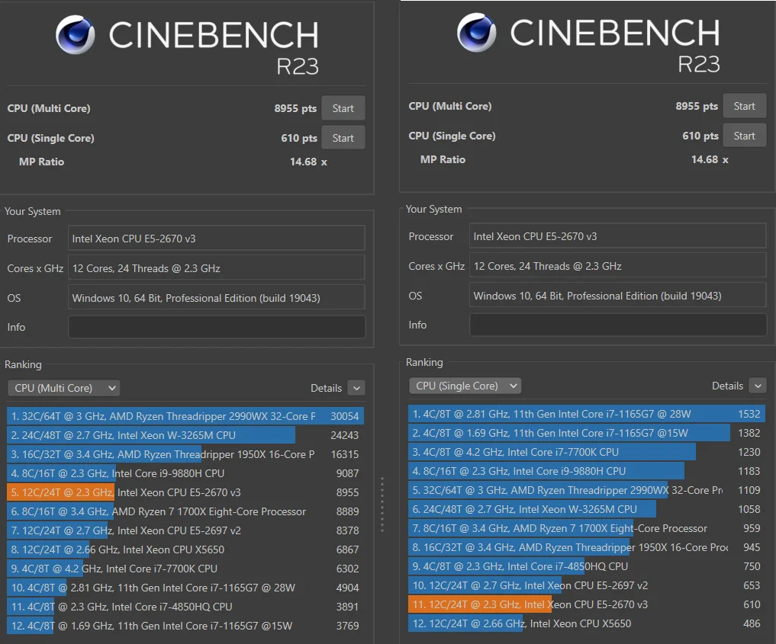Grab the dotted panel divider handle
The height and width of the screenshot is (644, 776).
[382, 504]
